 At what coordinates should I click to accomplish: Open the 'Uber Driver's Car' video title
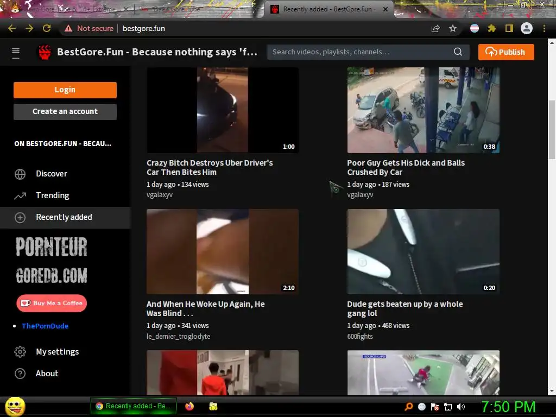point(210,167)
